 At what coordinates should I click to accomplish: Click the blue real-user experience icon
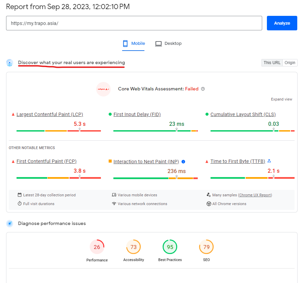coord(9,63)
